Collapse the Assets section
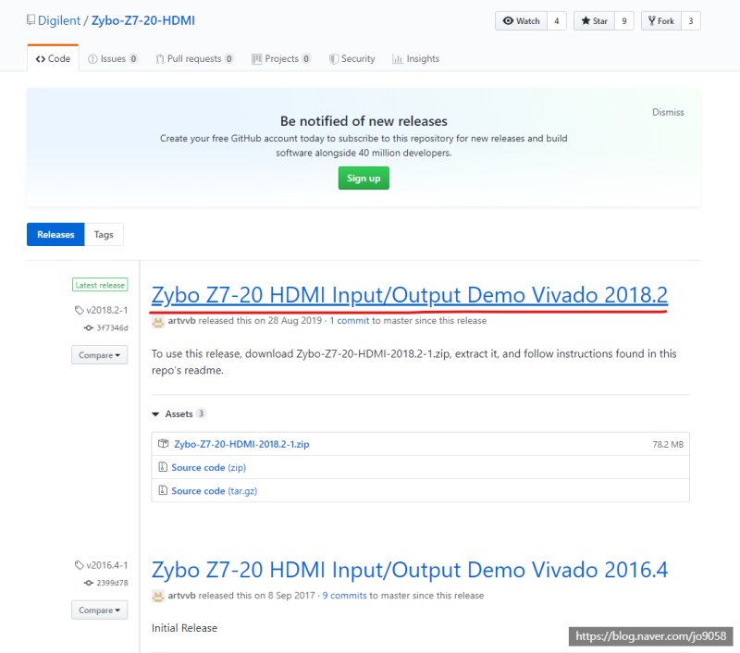This screenshot has height=653, width=740. (x=179, y=413)
